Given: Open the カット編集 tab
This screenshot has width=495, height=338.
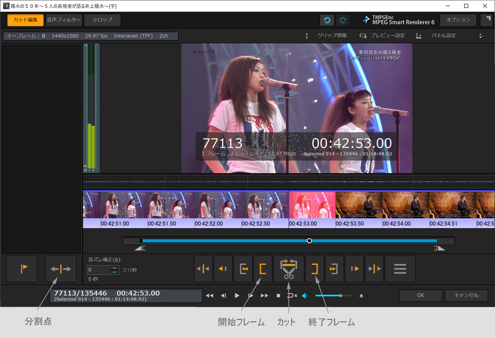Looking at the screenshot, I should tap(25, 20).
